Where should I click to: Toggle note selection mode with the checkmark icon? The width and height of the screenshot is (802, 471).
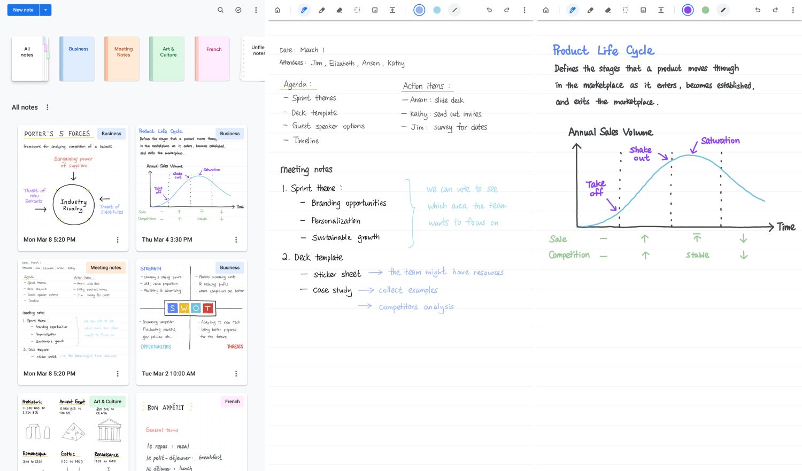pos(238,10)
